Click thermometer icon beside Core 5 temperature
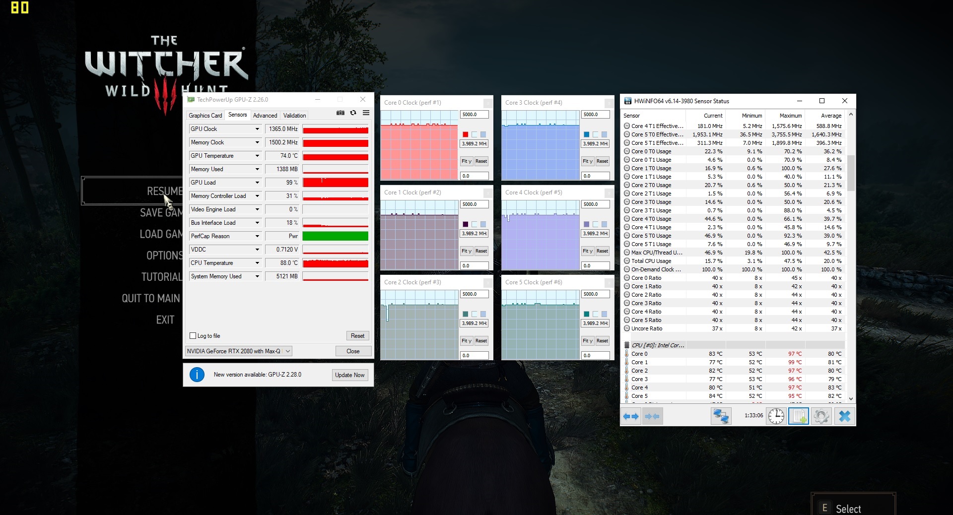 627,396
